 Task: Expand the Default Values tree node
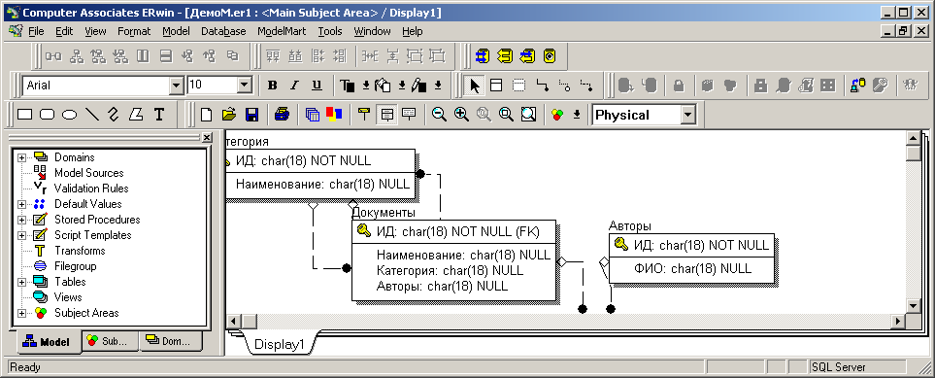click(x=22, y=204)
